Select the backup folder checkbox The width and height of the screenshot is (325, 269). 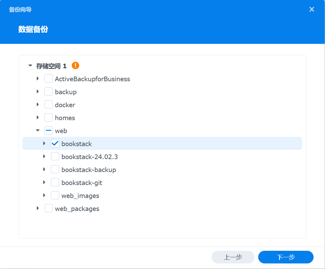[49, 91]
